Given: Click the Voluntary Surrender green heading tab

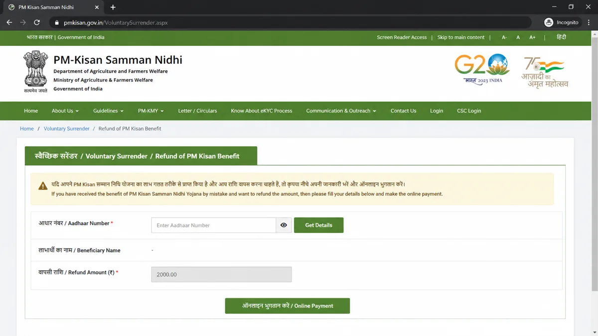Looking at the screenshot, I should click(141, 156).
